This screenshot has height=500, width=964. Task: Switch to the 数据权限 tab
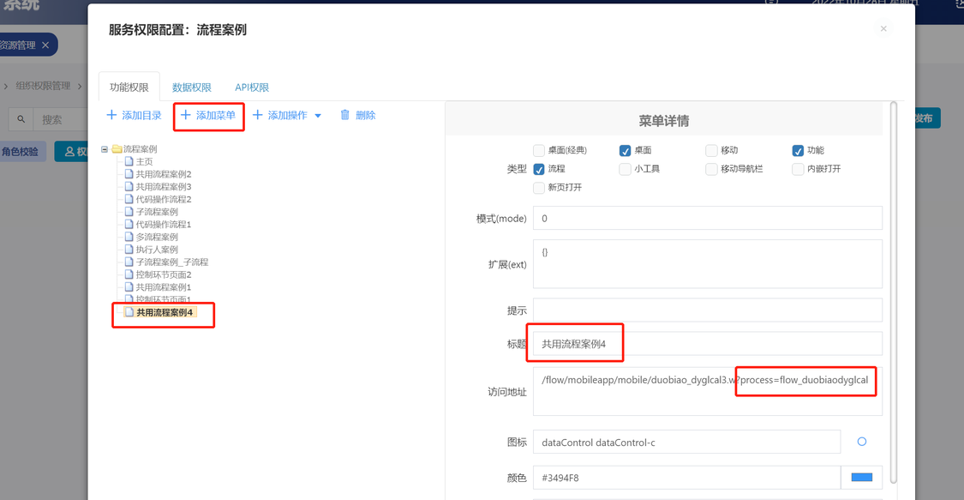pos(192,87)
